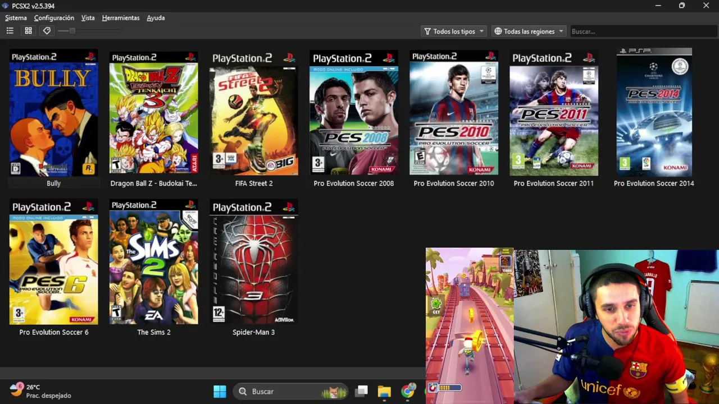Select the PES 2008 cover
This screenshot has height=404, width=719.
point(353,113)
